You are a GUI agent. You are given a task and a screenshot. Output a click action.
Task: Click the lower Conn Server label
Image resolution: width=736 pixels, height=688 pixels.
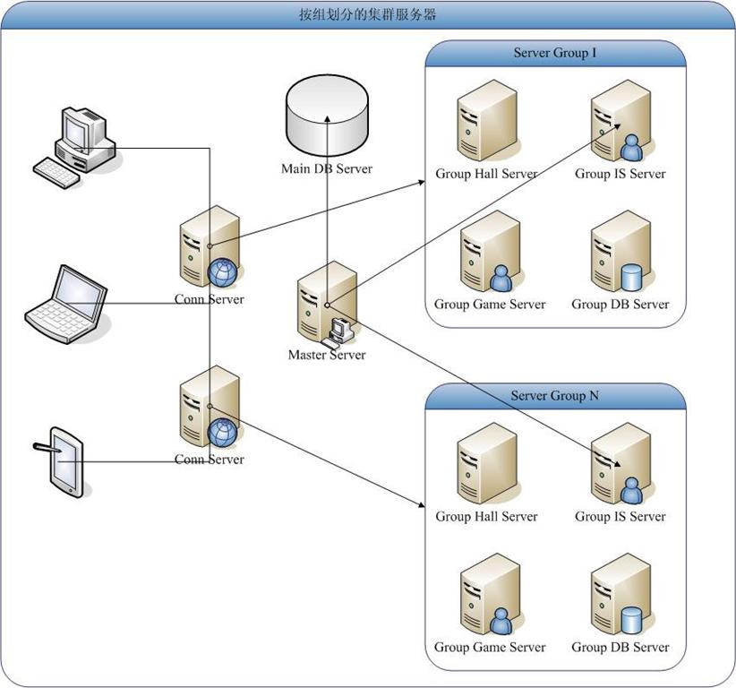coord(209,460)
